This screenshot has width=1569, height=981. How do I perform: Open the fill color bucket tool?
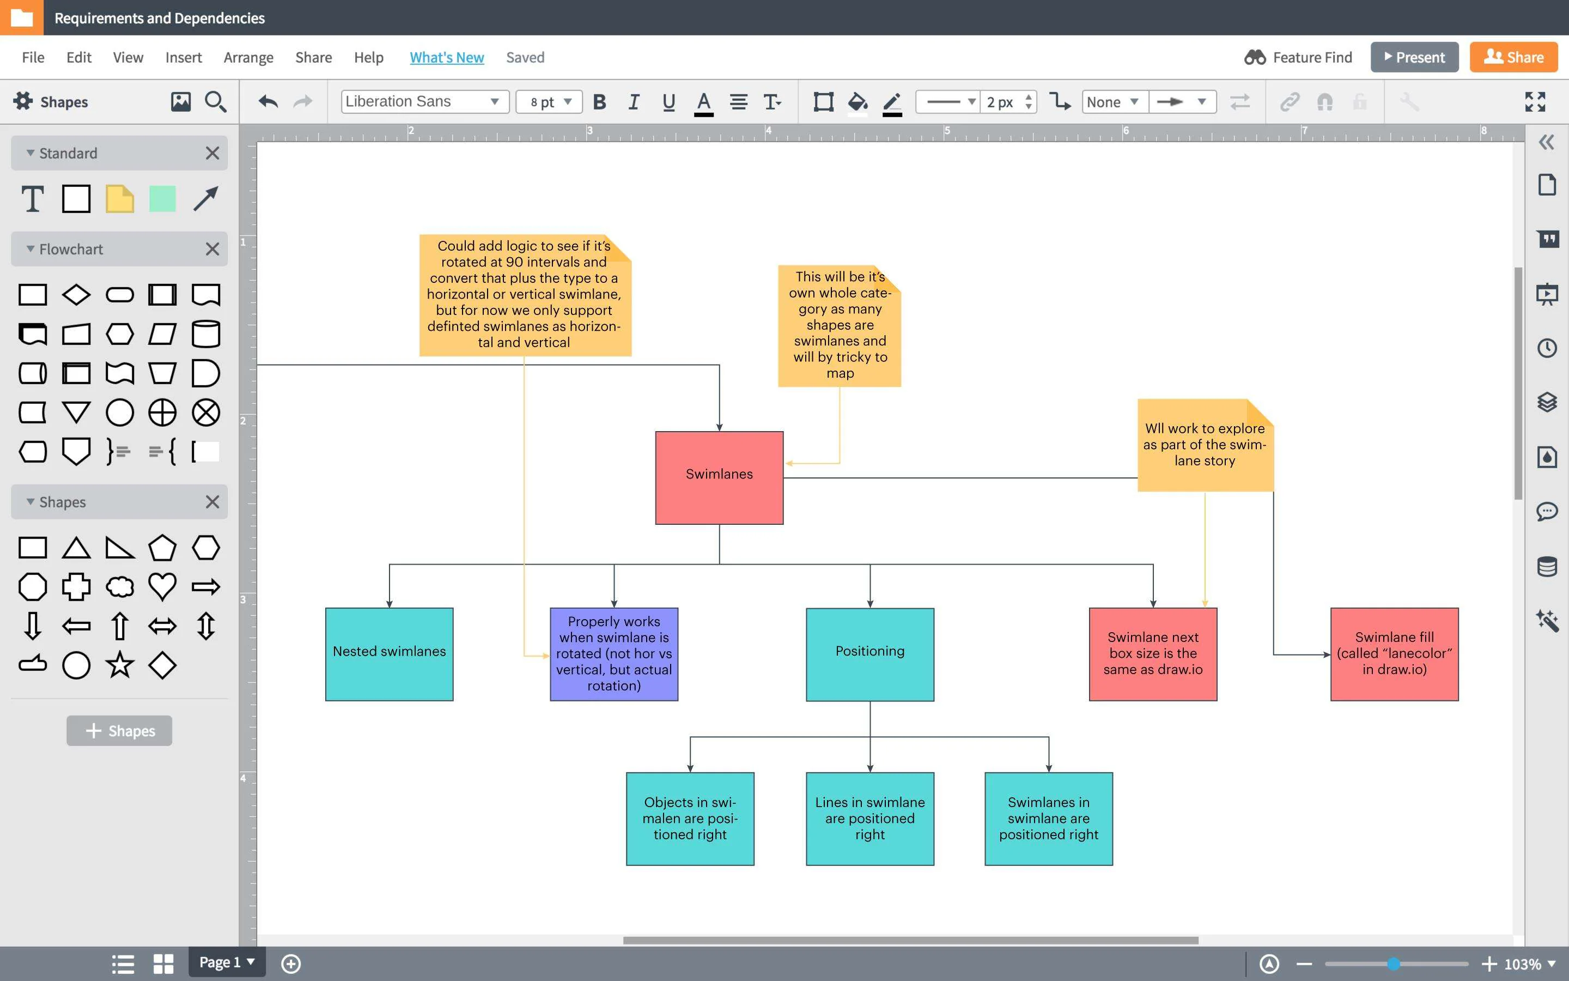857,102
